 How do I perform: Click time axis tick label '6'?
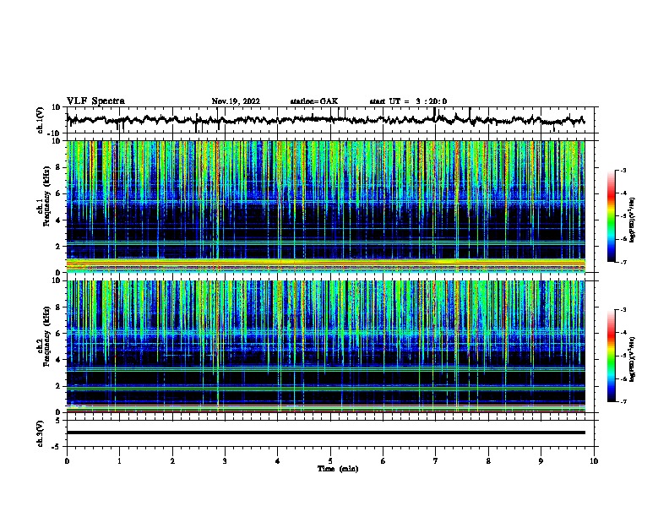(x=383, y=461)
